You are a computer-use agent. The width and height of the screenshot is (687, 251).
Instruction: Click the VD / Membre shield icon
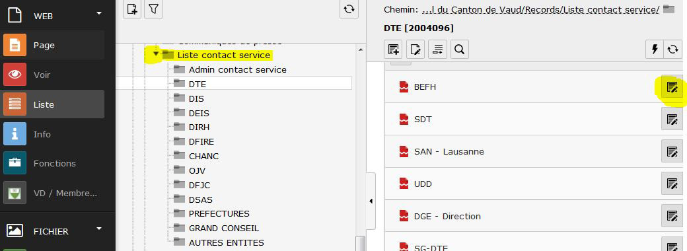tap(15, 193)
